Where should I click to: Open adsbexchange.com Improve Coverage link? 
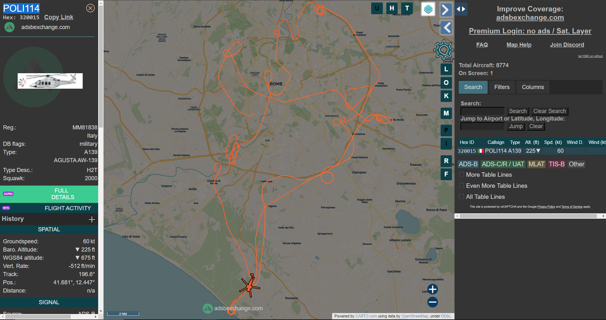point(530,18)
